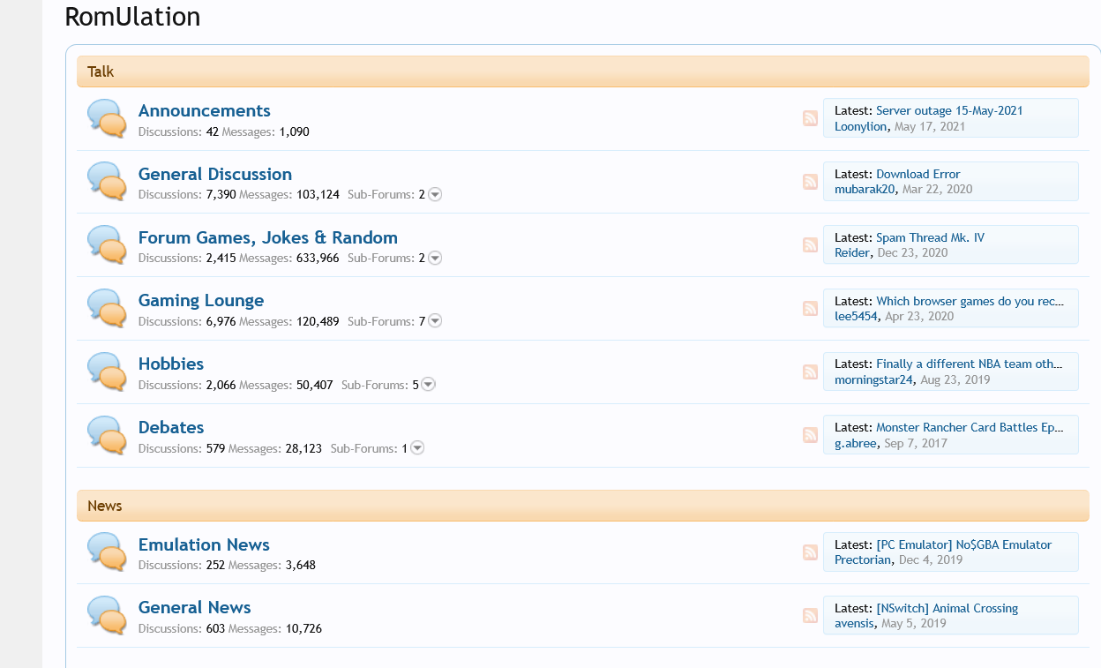Open the RSS feed for Gaming Lounge

(x=810, y=309)
